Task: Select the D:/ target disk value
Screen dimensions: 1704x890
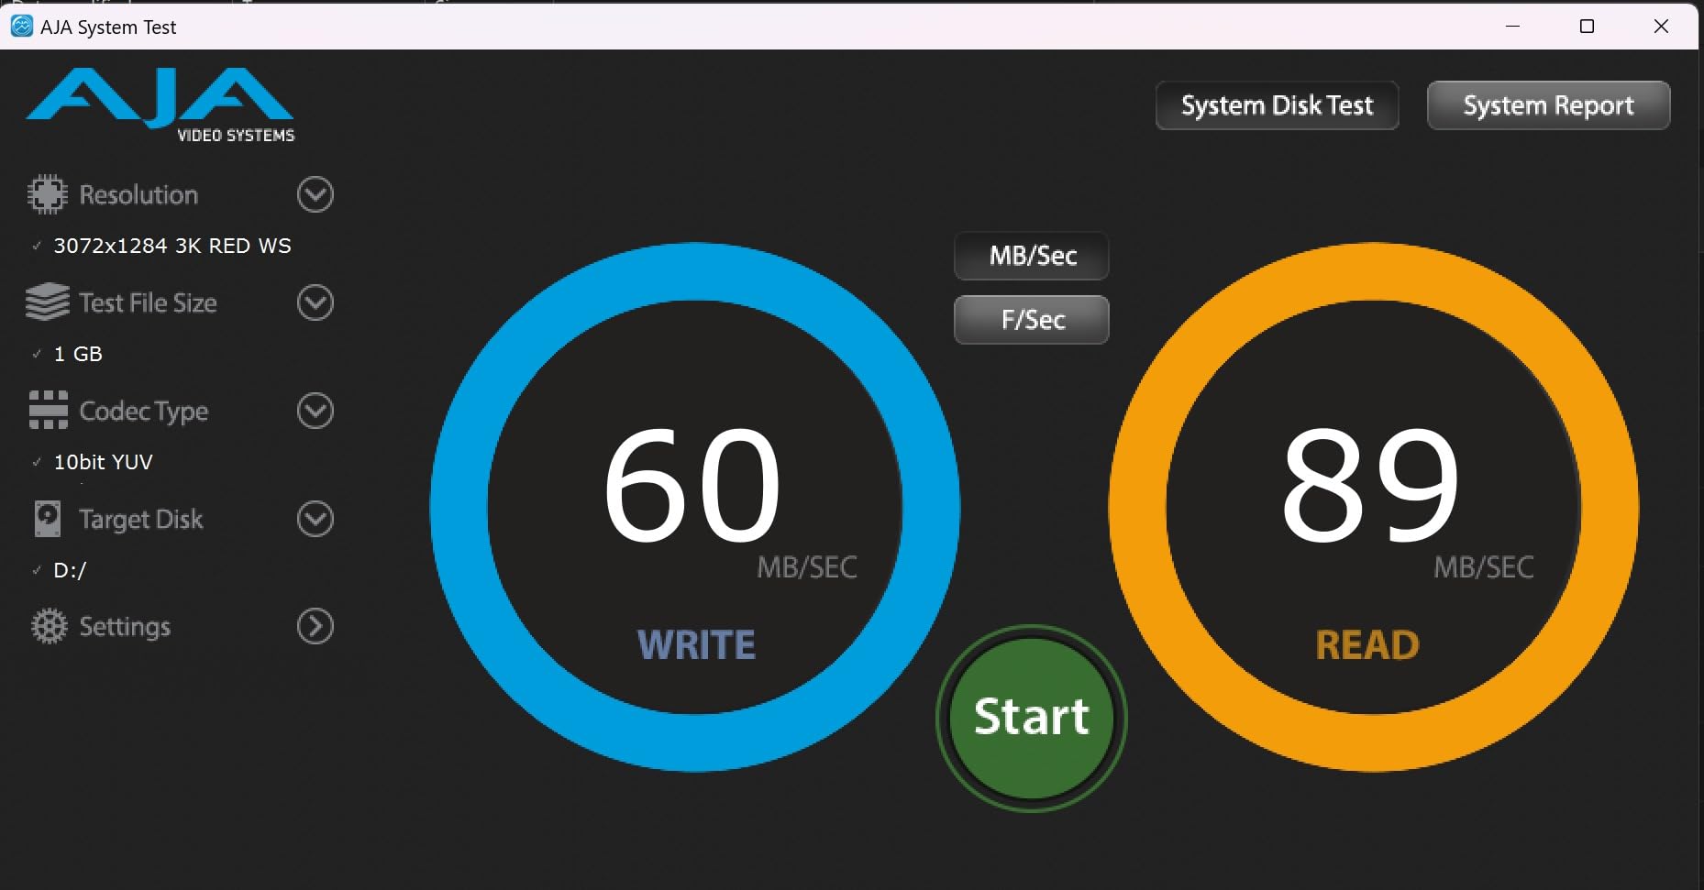Action: click(70, 570)
